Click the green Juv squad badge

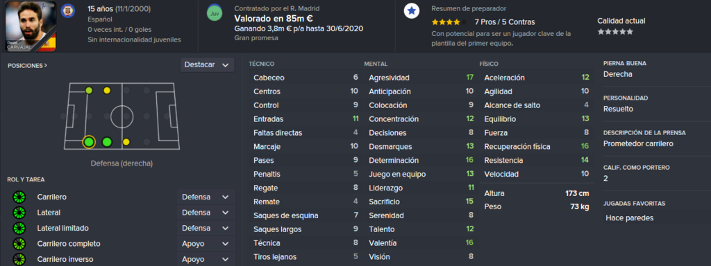click(x=214, y=12)
